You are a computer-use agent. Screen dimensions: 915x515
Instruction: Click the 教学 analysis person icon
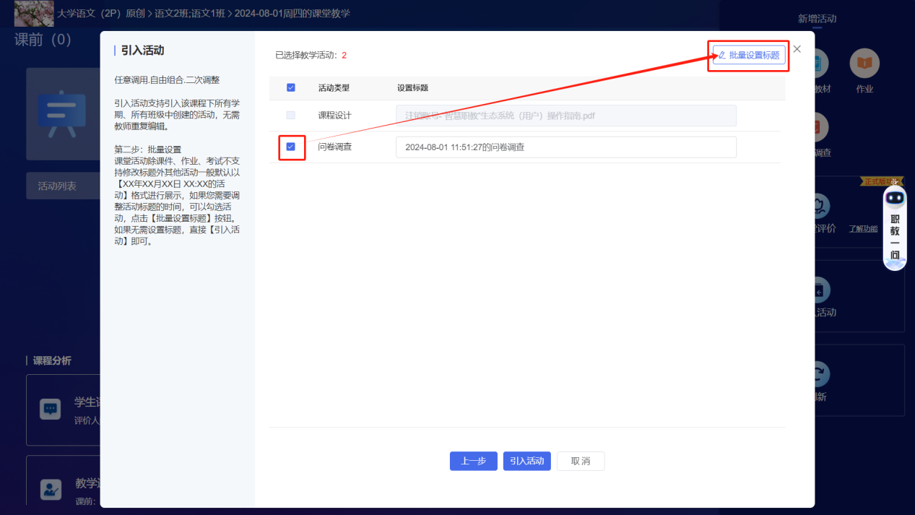[51, 489]
